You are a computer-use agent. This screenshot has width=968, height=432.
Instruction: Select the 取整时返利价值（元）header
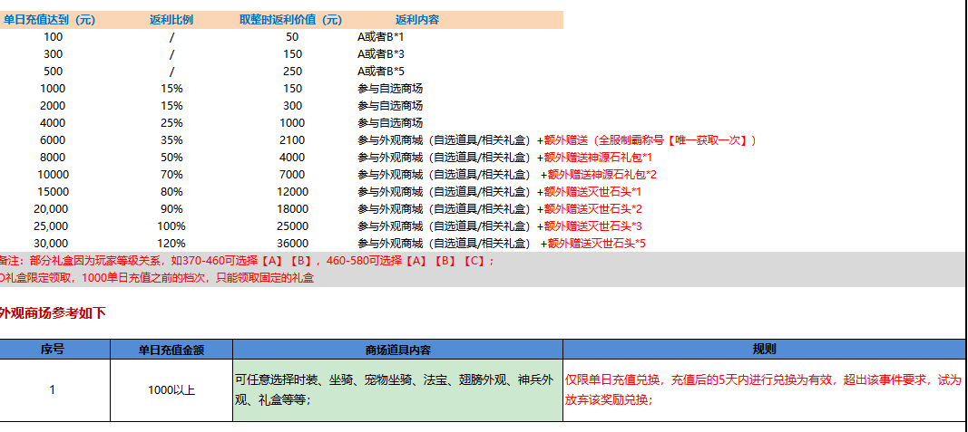pos(291,20)
